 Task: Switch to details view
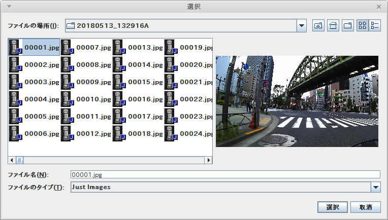tap(375, 25)
